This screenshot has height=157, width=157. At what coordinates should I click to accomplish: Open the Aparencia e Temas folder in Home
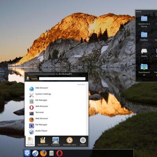pyautogui.click(x=144, y=22)
